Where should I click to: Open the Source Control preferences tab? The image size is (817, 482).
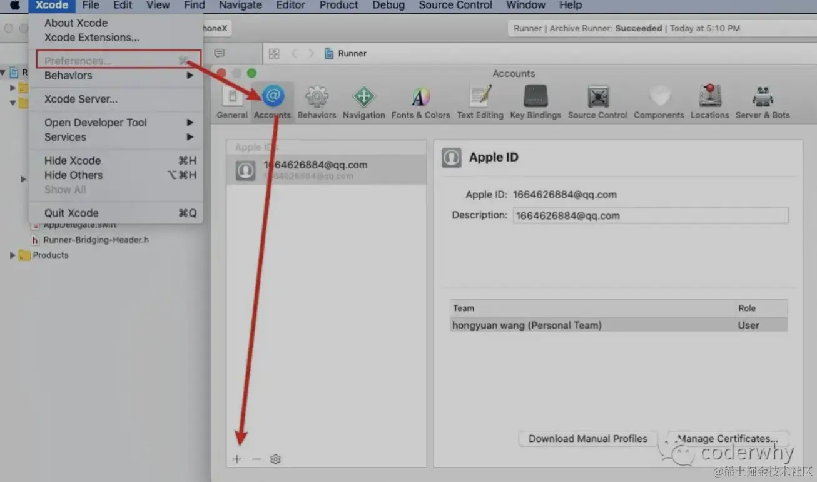(597, 102)
